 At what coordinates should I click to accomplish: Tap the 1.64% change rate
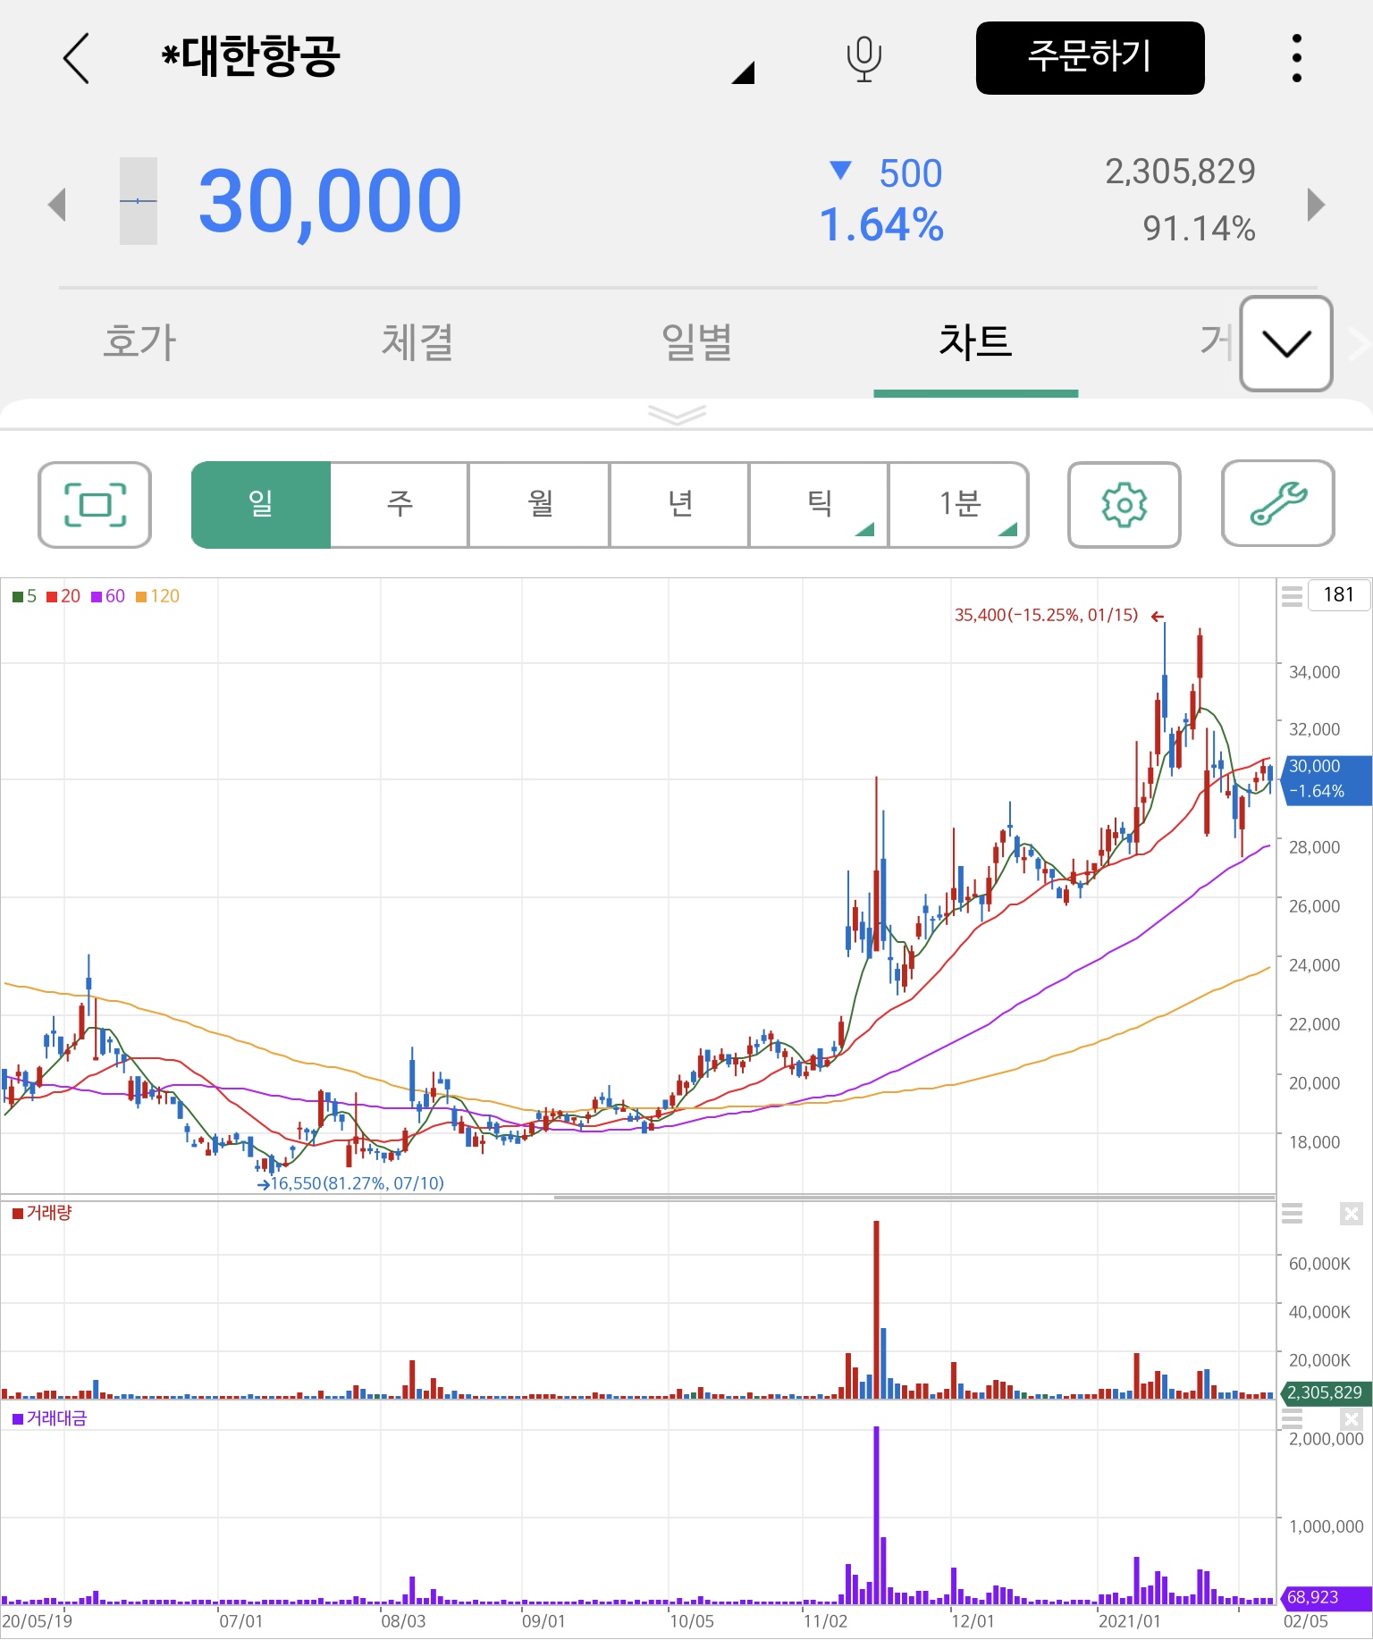tap(881, 224)
